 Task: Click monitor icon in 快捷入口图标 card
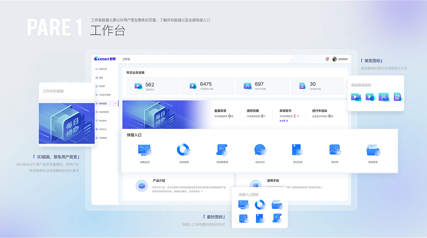coord(243,205)
